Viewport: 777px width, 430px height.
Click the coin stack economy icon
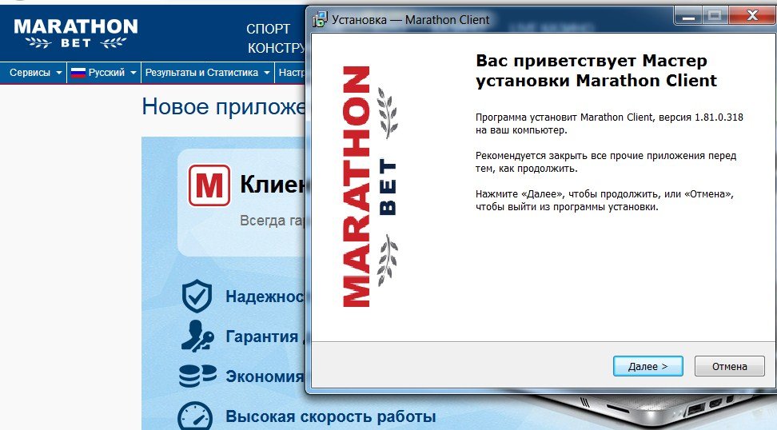pos(197,376)
